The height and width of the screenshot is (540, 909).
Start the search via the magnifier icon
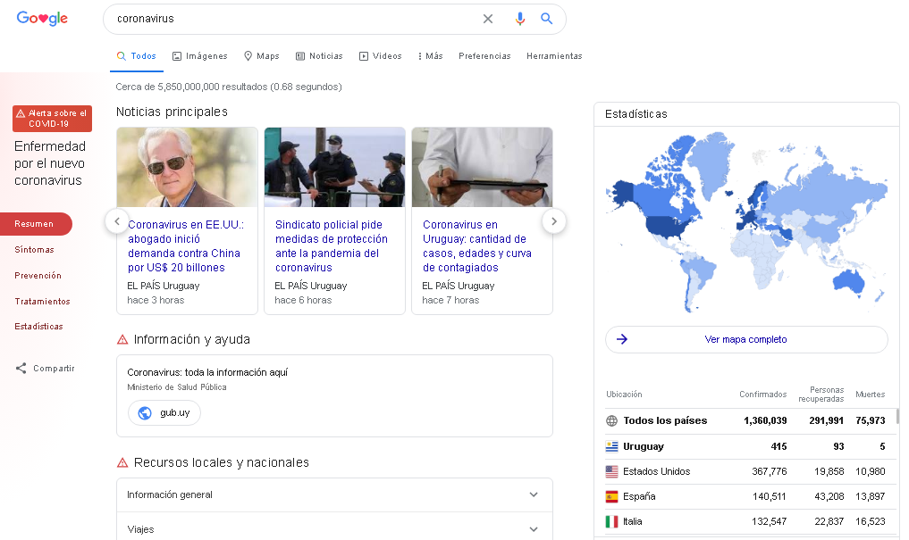(x=547, y=18)
